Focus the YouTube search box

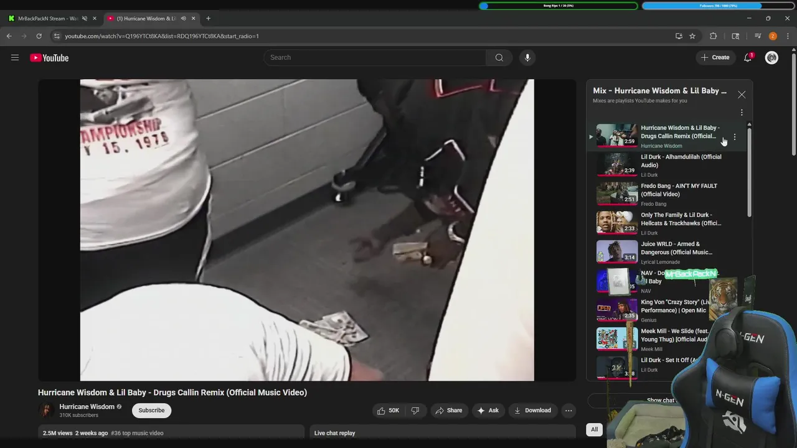pos(375,58)
